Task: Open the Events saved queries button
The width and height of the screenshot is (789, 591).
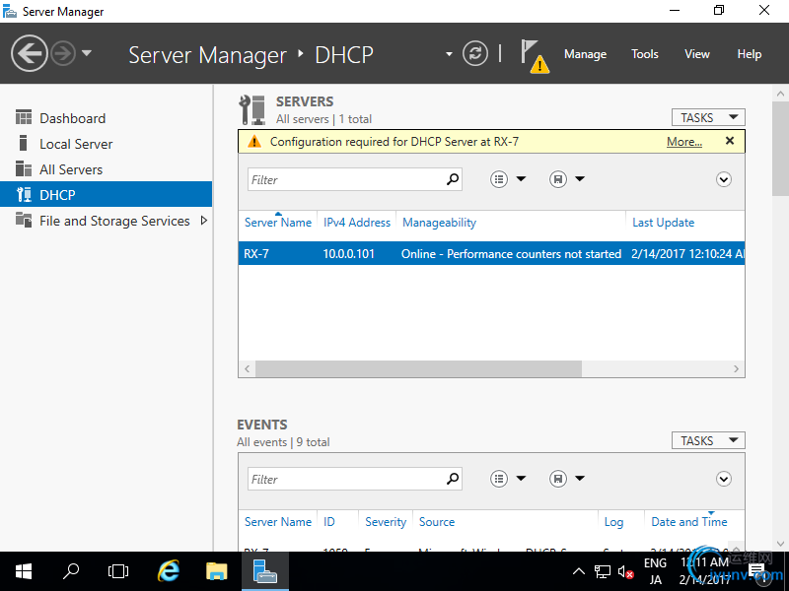Action: point(557,479)
